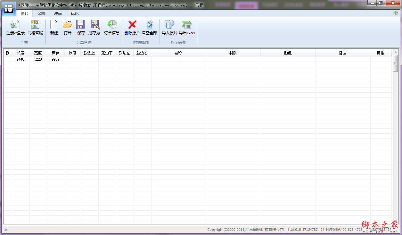
Task: Open 订单信息 order information
Action: [111, 27]
